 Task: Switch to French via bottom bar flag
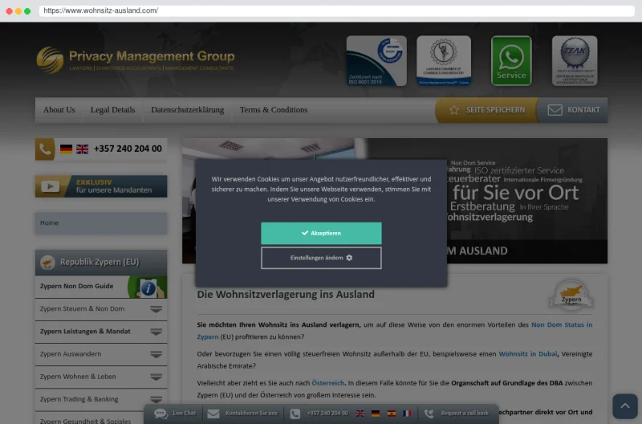[x=407, y=414]
